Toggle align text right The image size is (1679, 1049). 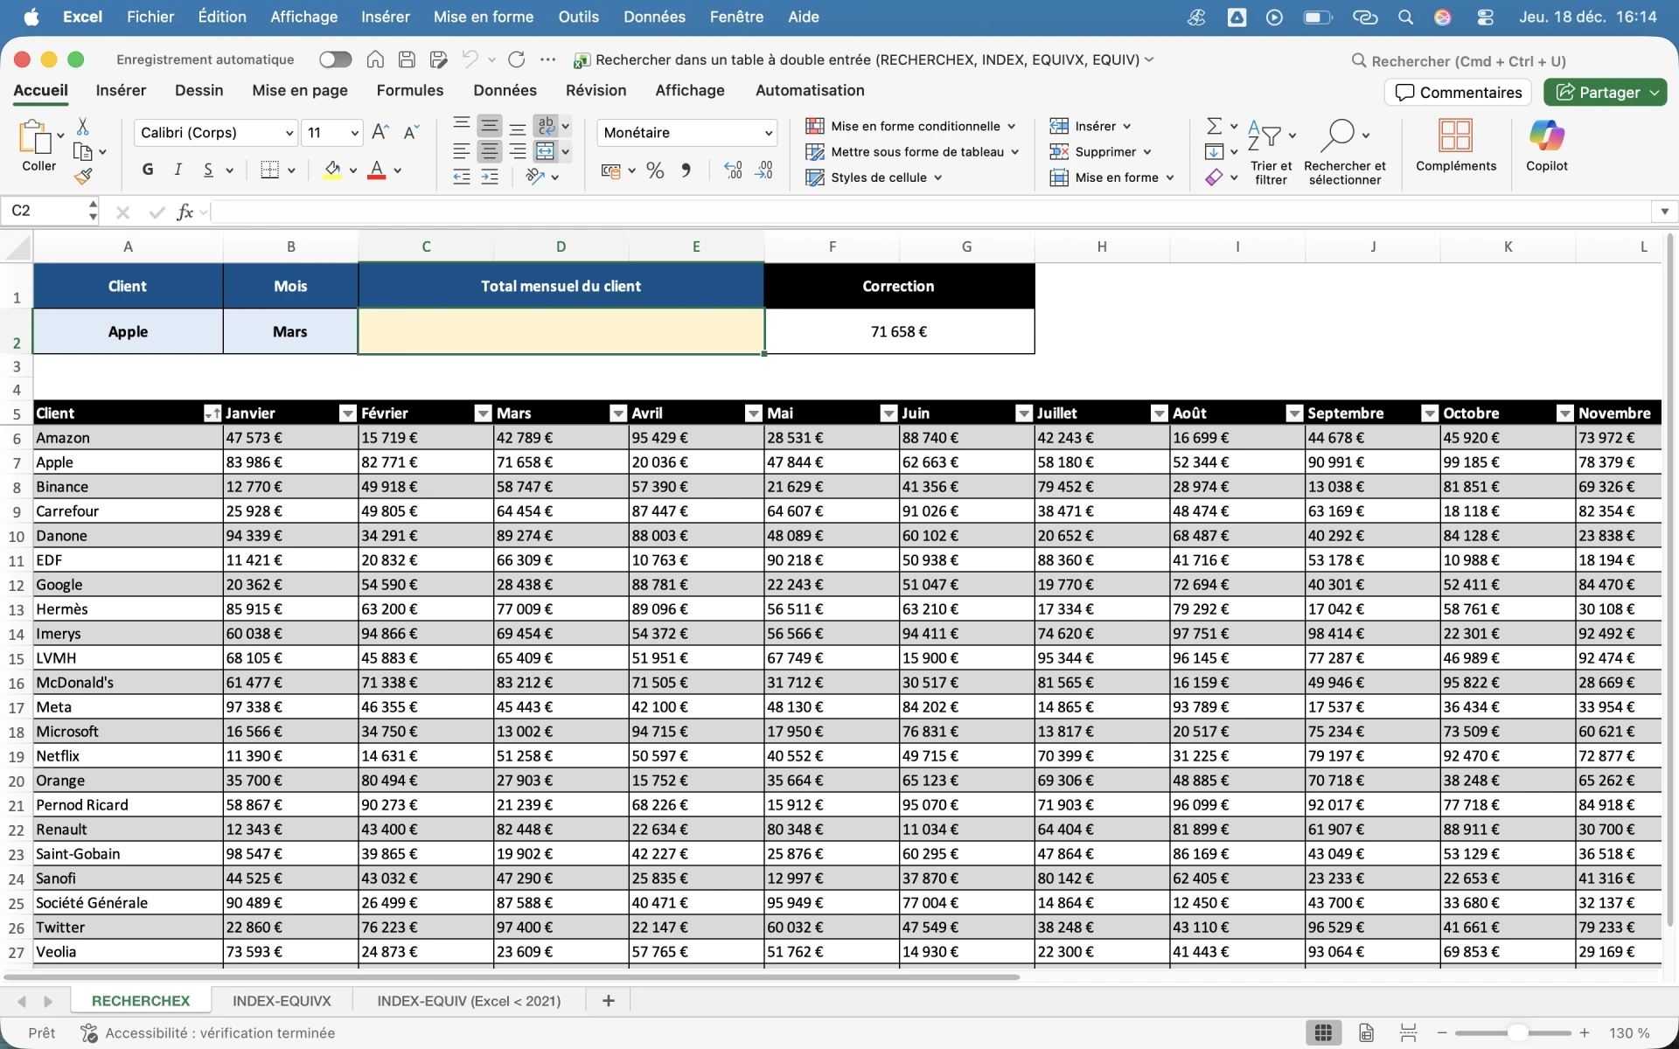tap(518, 152)
